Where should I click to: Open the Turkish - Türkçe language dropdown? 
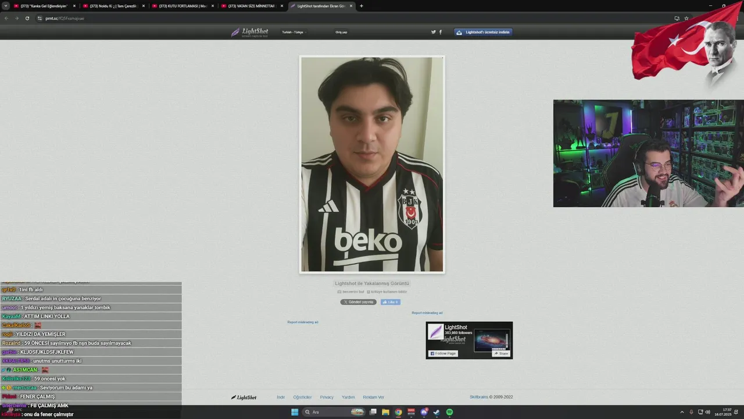294,32
